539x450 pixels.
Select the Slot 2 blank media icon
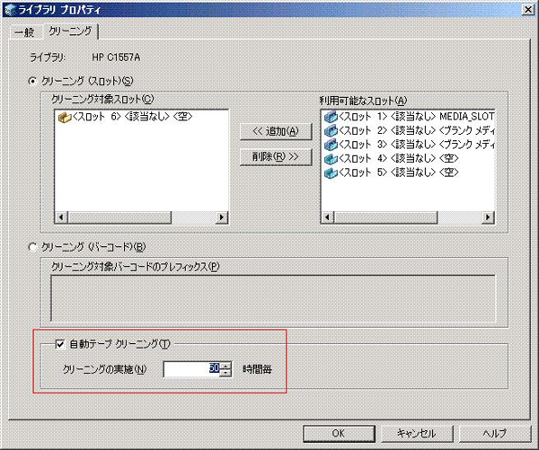[330, 130]
